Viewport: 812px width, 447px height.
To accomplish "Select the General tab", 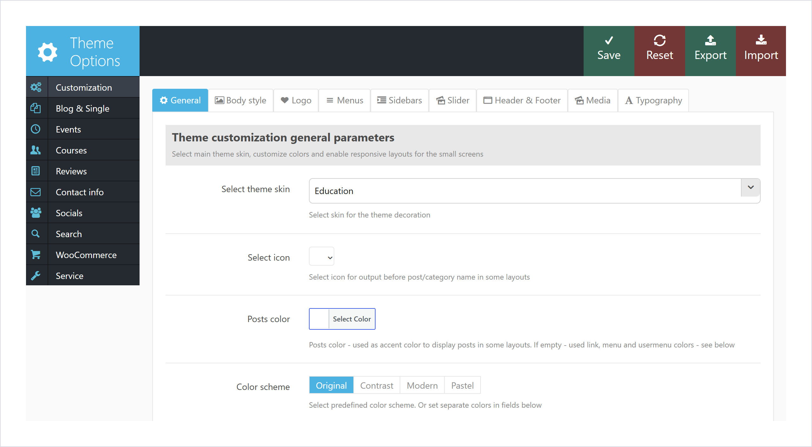I will pyautogui.click(x=180, y=100).
